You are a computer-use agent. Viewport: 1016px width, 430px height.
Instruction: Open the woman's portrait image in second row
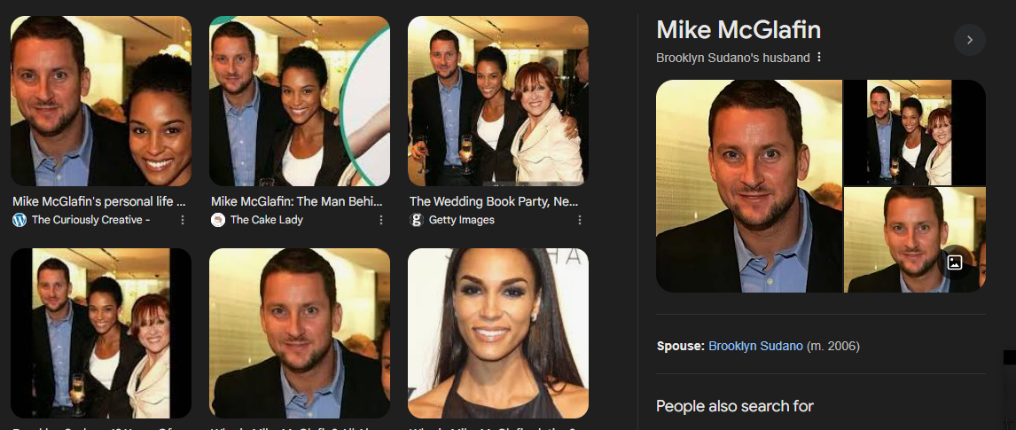click(497, 332)
